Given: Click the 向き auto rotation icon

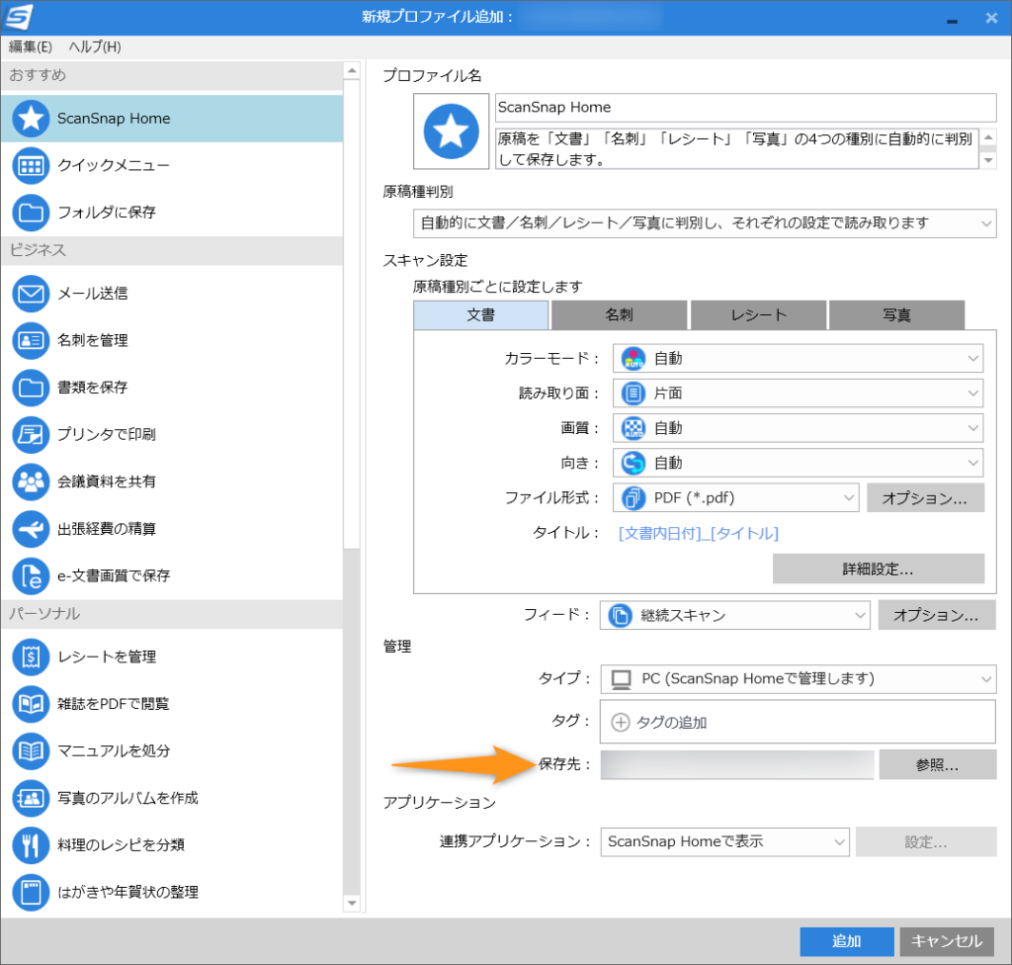Looking at the screenshot, I should tap(633, 463).
